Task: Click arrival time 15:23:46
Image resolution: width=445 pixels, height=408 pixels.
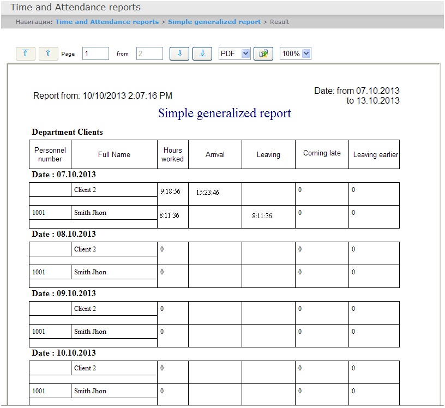Action: pos(207,193)
